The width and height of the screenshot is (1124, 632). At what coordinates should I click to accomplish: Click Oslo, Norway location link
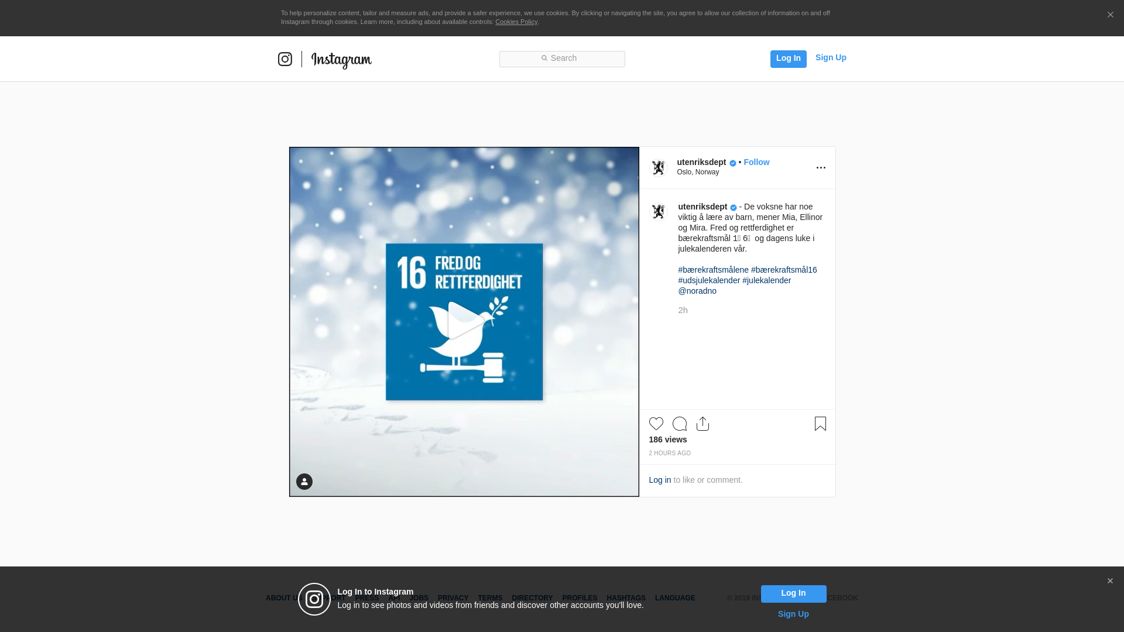pyautogui.click(x=698, y=172)
